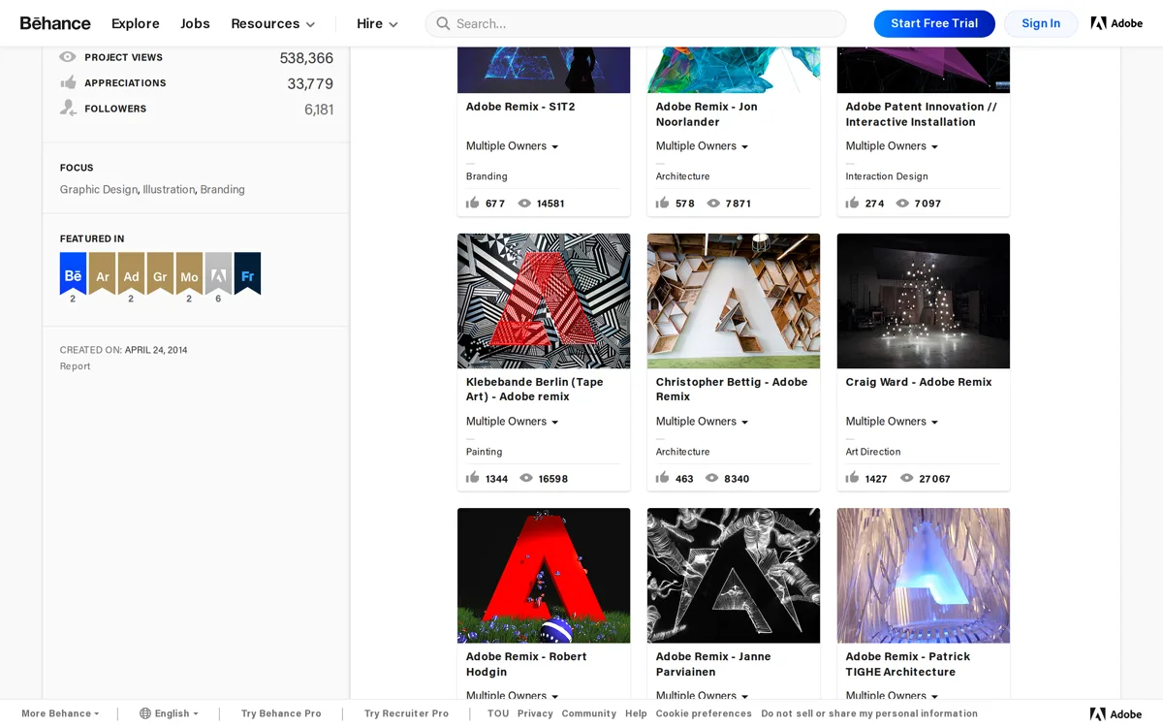Click thumbs-up icon on Klebebande Berlin card
The height and width of the screenshot is (727, 1163).
[x=473, y=478]
